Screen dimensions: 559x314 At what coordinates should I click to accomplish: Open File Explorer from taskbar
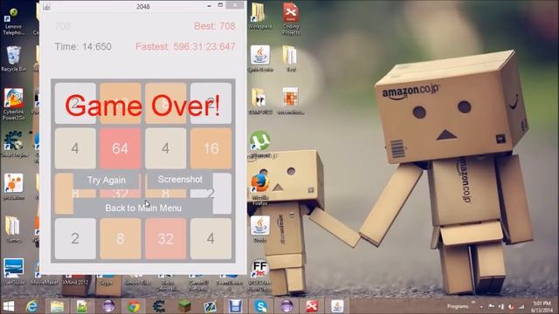coord(57,306)
